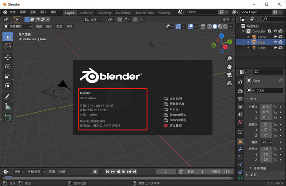Open the File menu
The width and height of the screenshot is (286, 186).
coord(12,12)
